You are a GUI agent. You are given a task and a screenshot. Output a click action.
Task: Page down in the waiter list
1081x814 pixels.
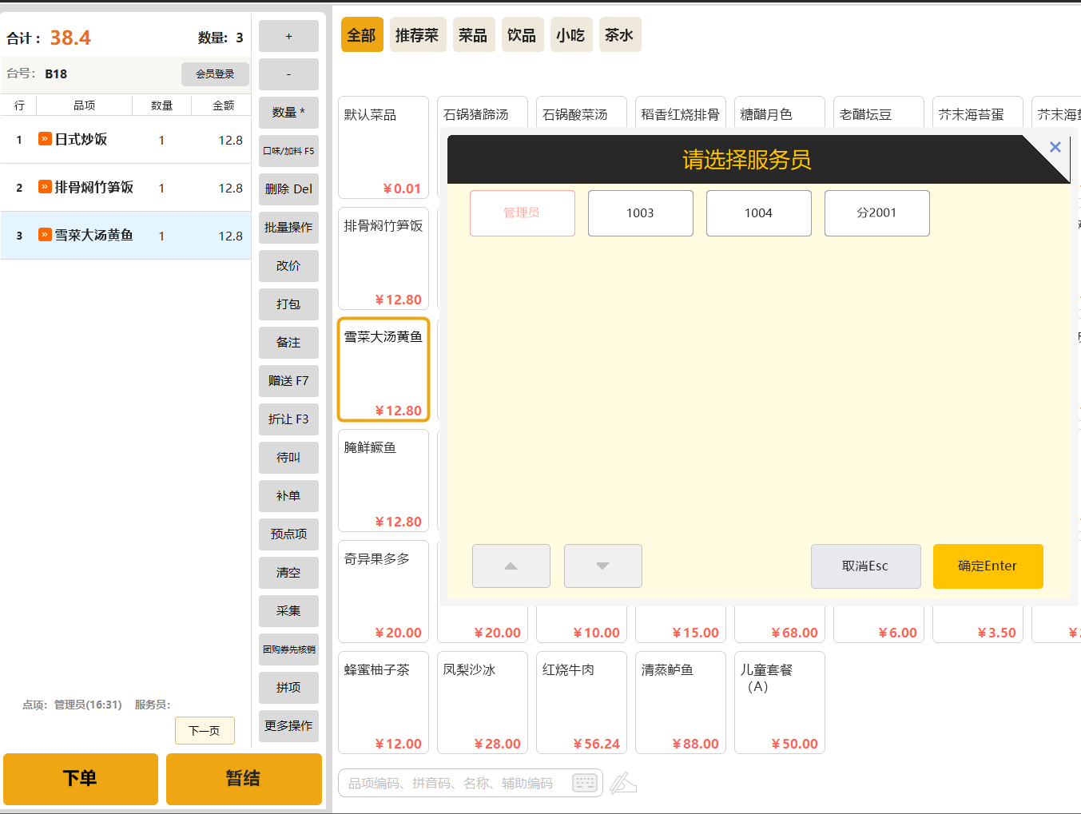tap(603, 566)
